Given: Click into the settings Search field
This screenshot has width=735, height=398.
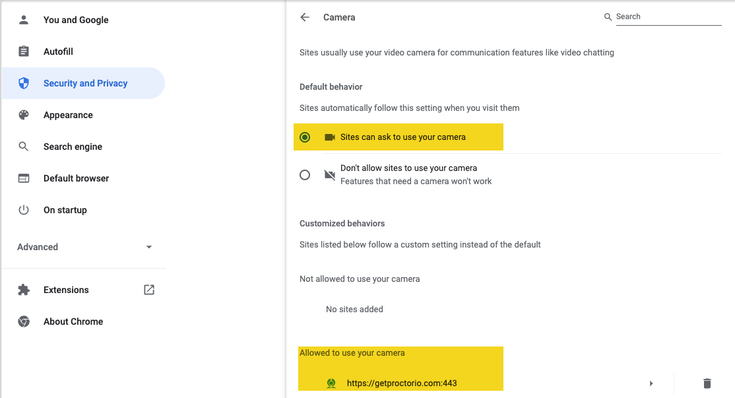Looking at the screenshot, I should click(x=668, y=17).
